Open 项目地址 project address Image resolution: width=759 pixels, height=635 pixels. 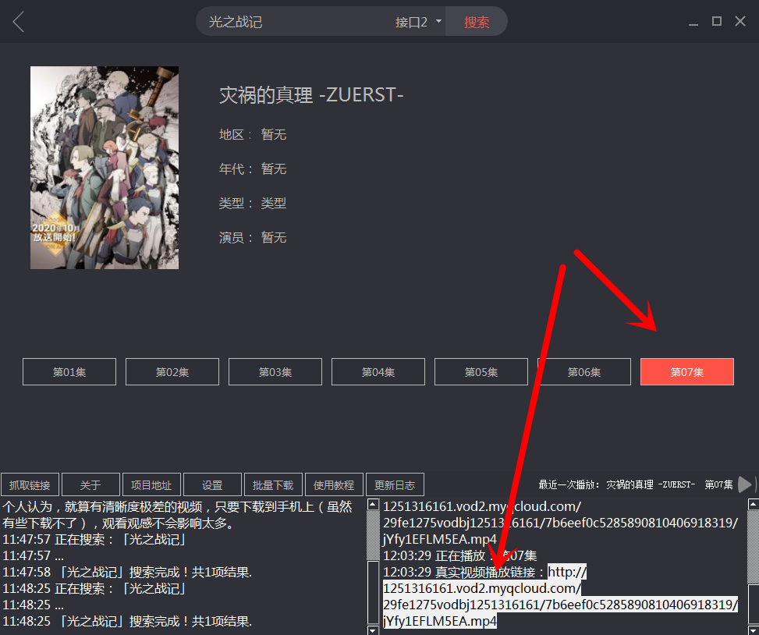point(151,484)
